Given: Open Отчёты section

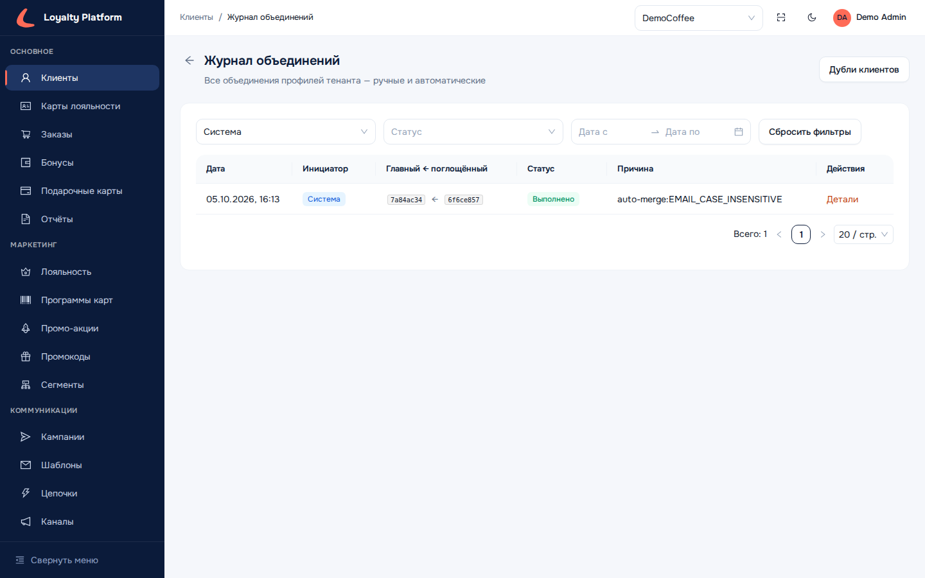Looking at the screenshot, I should [82, 219].
